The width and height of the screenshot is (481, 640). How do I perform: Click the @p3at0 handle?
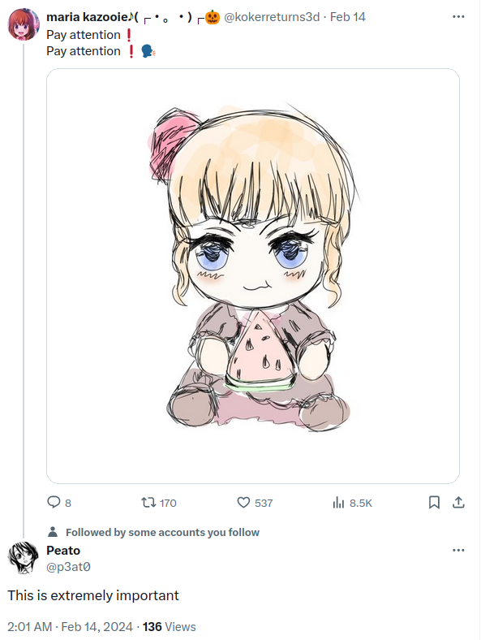(x=68, y=567)
